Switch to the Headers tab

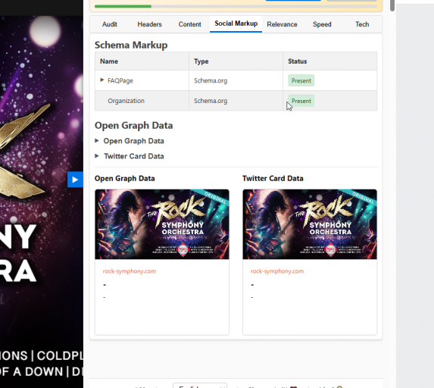pos(149,24)
